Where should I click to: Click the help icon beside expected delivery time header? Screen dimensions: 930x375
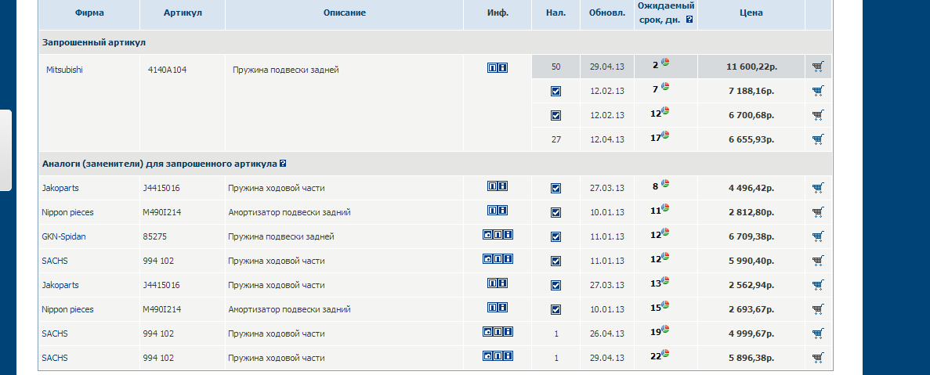[x=689, y=20]
